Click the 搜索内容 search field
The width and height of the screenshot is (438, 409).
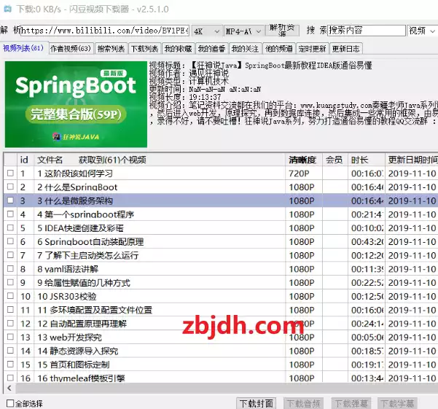click(x=366, y=31)
